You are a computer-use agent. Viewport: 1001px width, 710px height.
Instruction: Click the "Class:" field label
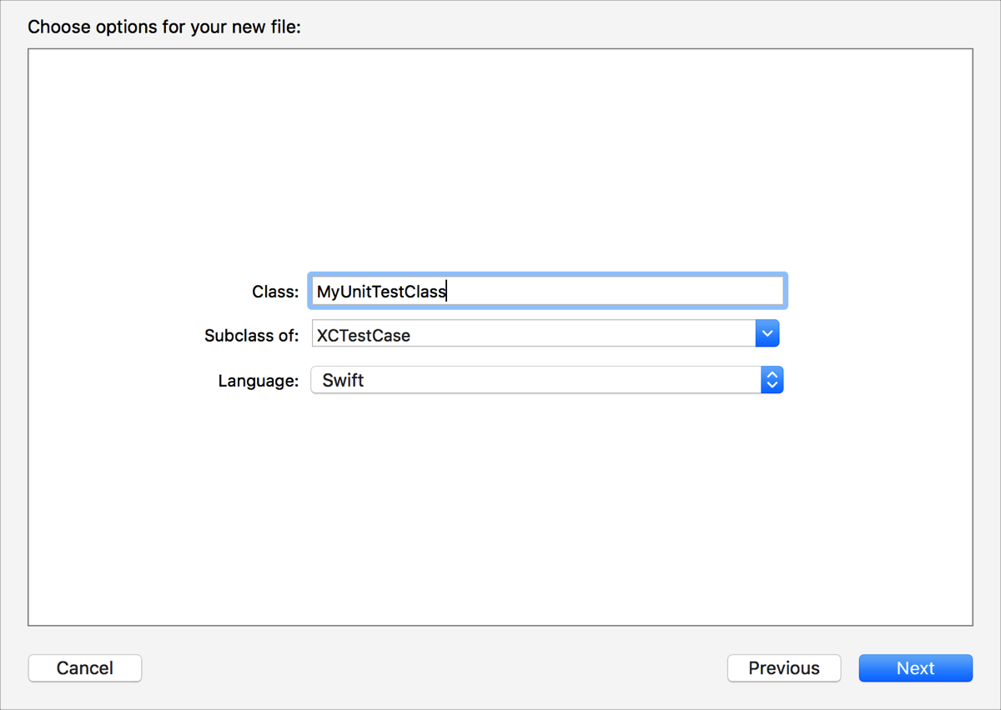click(x=275, y=292)
